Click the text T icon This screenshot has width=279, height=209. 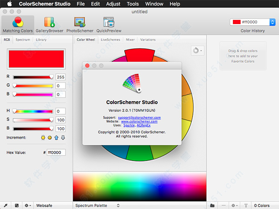coord(246,206)
